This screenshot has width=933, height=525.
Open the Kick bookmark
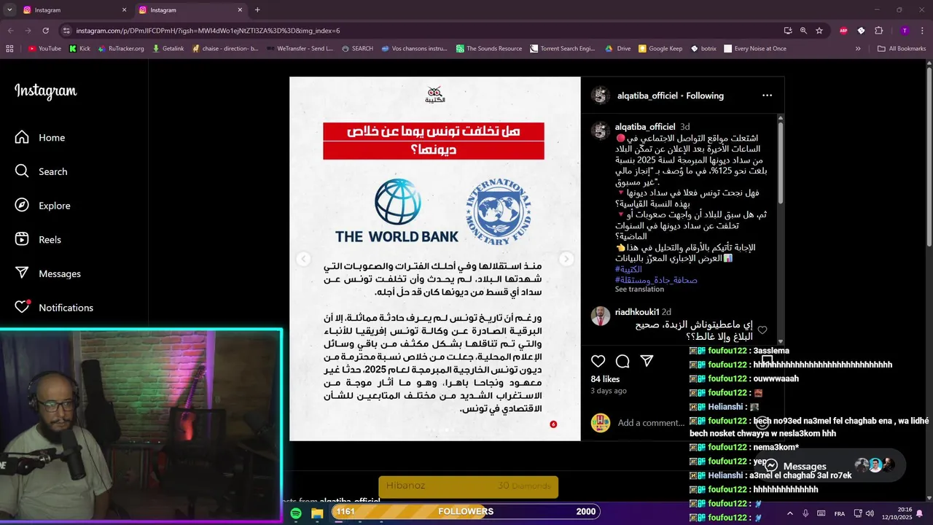pos(79,49)
